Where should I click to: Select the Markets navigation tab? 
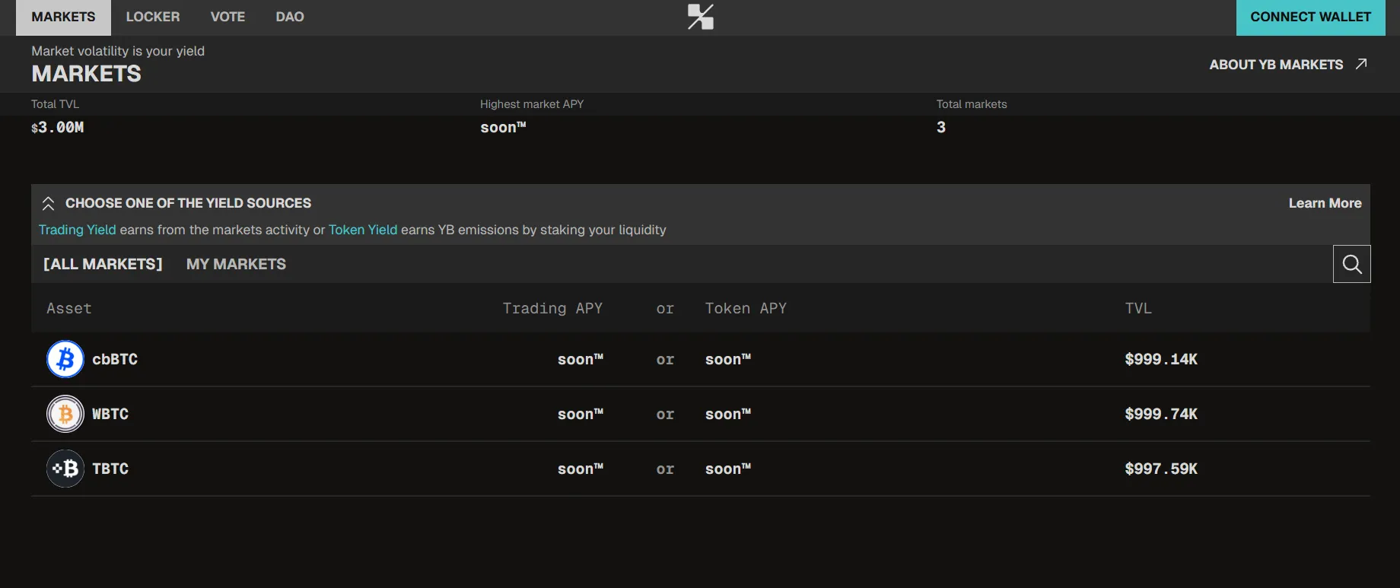(x=63, y=17)
